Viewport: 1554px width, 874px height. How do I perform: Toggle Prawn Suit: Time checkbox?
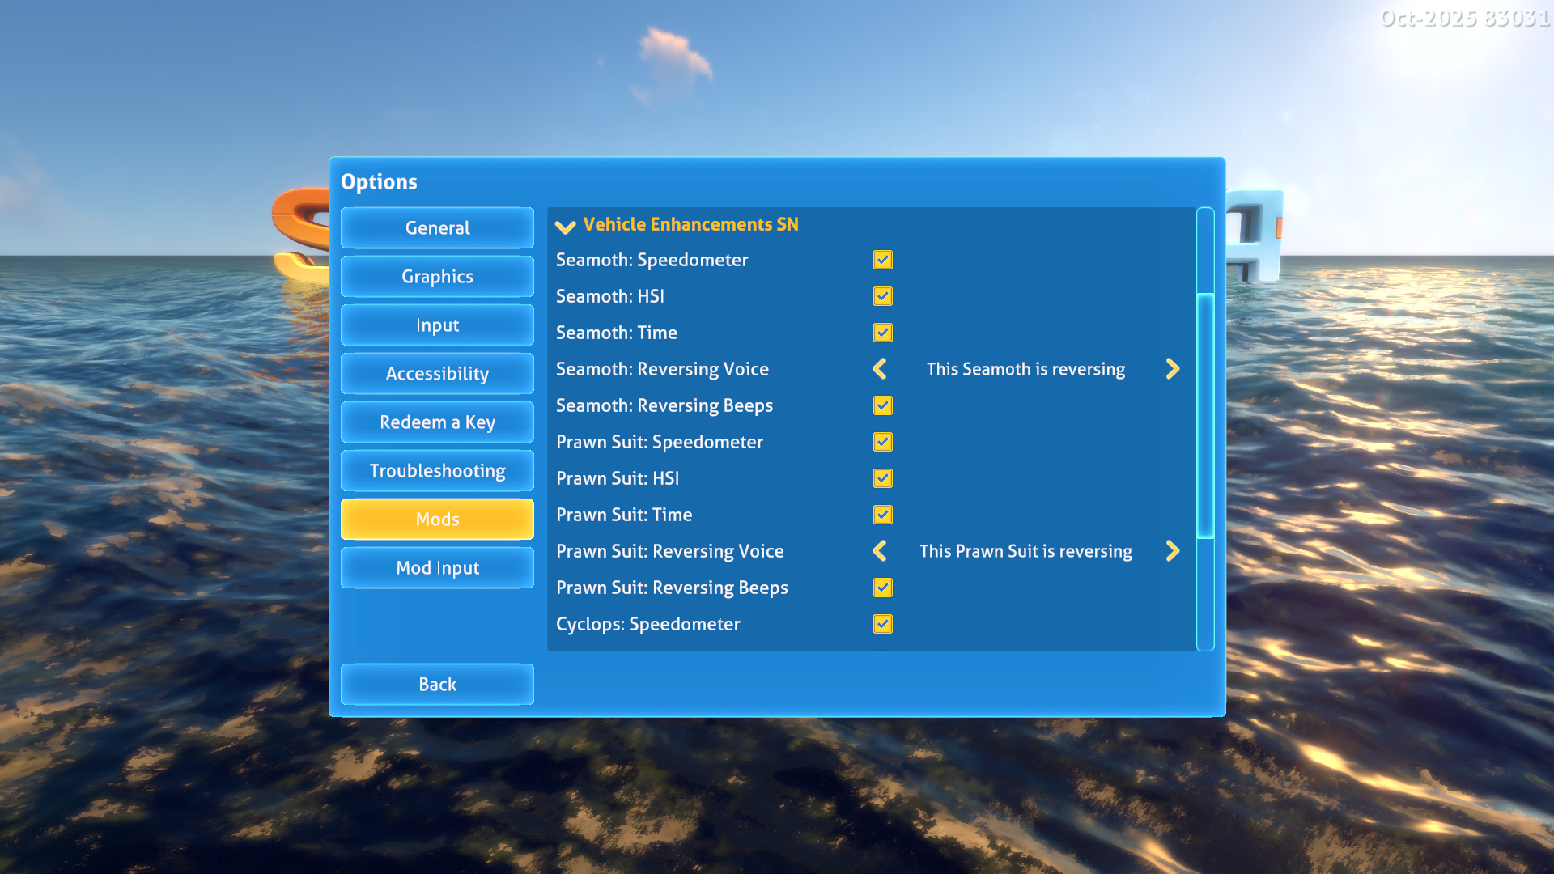coord(882,515)
